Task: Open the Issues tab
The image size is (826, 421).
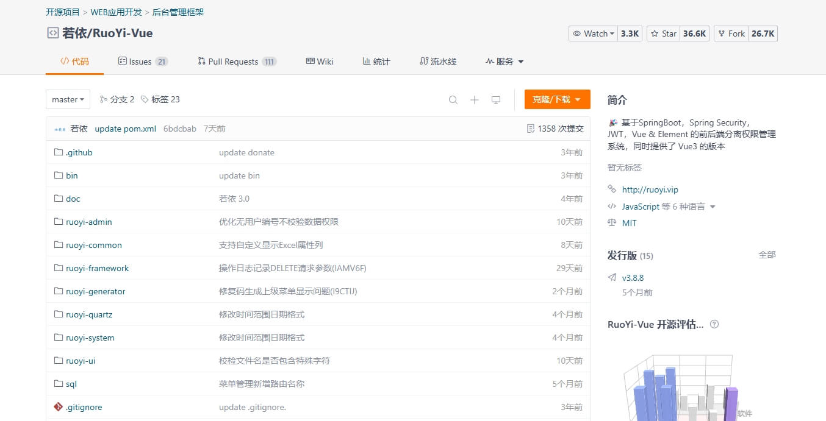Action: (x=143, y=62)
